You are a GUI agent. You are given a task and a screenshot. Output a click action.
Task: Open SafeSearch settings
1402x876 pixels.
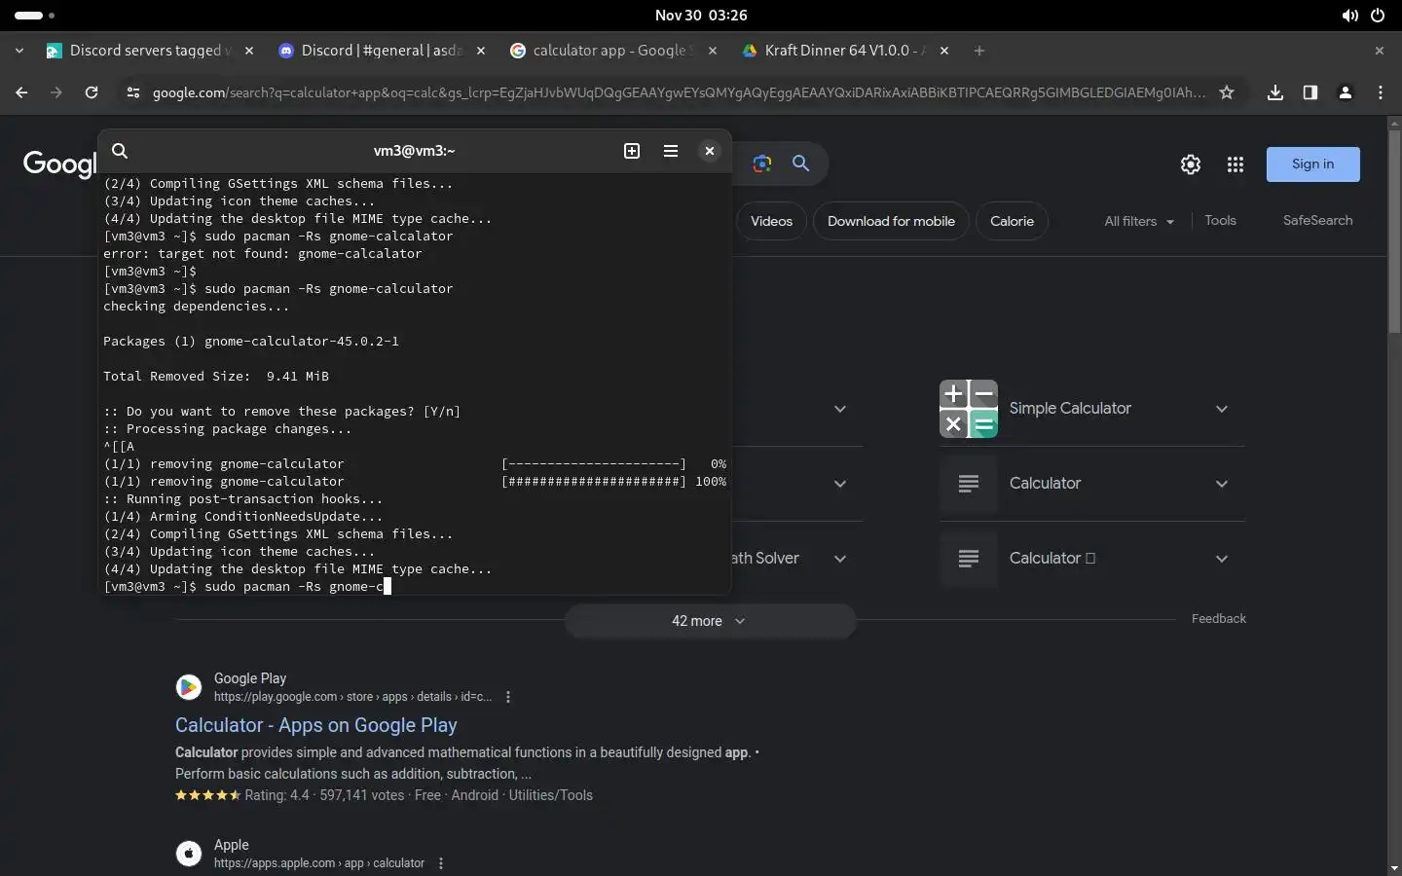(1317, 220)
